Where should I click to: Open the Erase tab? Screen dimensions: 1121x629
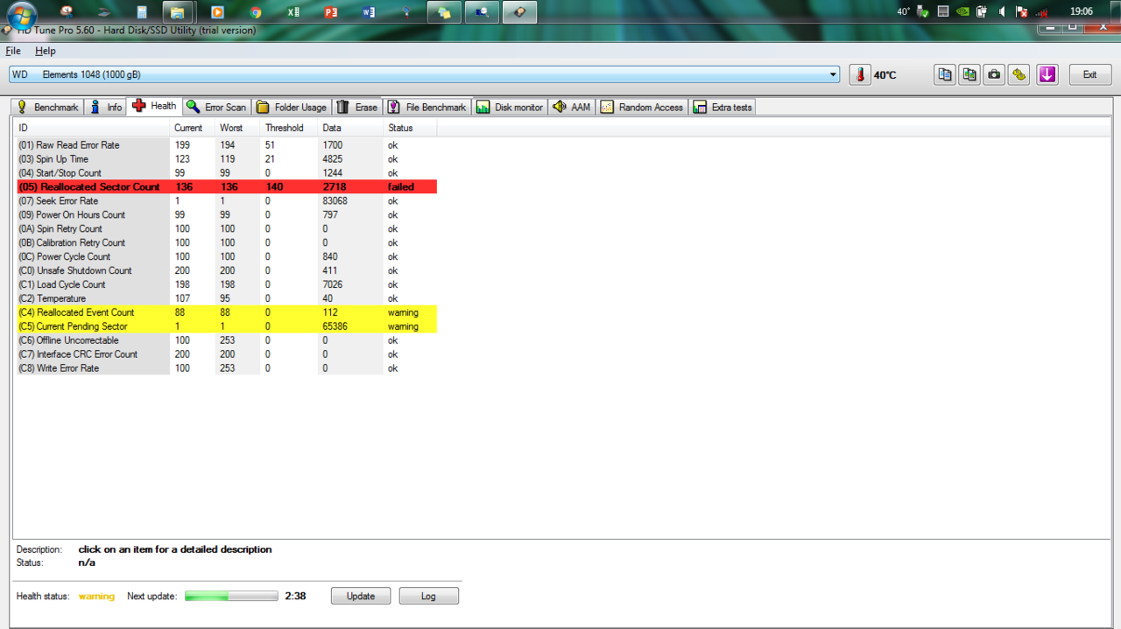pos(357,107)
